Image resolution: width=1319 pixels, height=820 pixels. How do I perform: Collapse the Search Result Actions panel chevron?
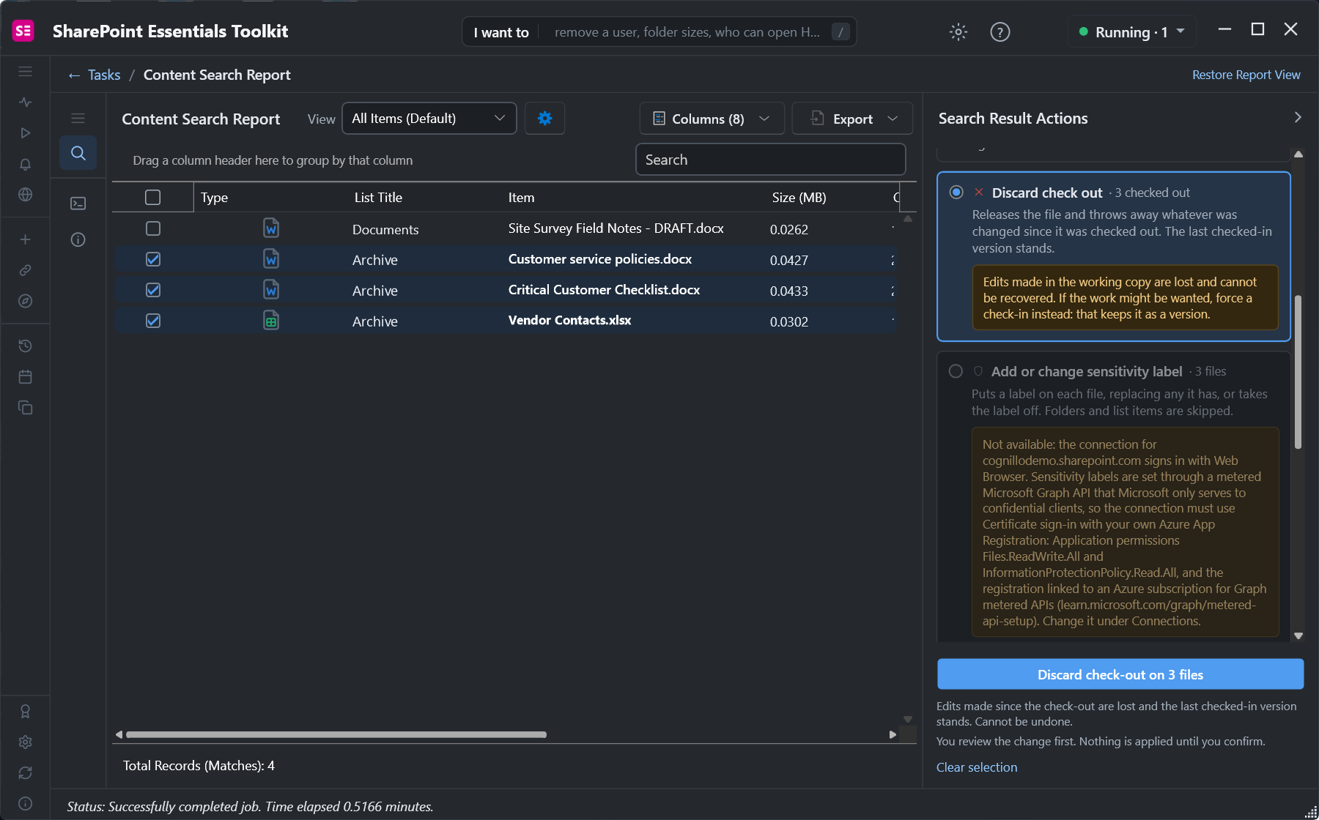point(1298,117)
